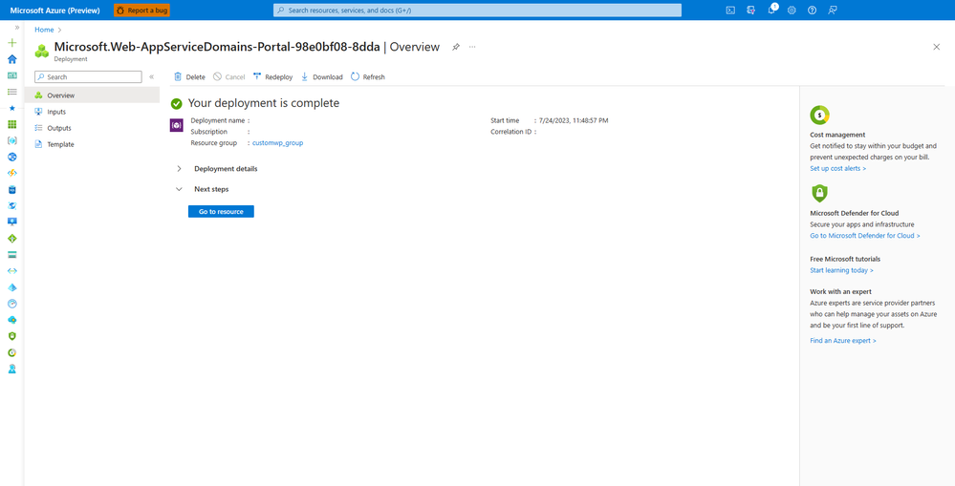Select the Overview menu item
The image size is (955, 486).
point(92,95)
